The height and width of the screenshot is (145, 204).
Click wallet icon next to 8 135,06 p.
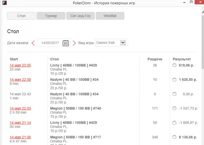click(x=174, y=137)
